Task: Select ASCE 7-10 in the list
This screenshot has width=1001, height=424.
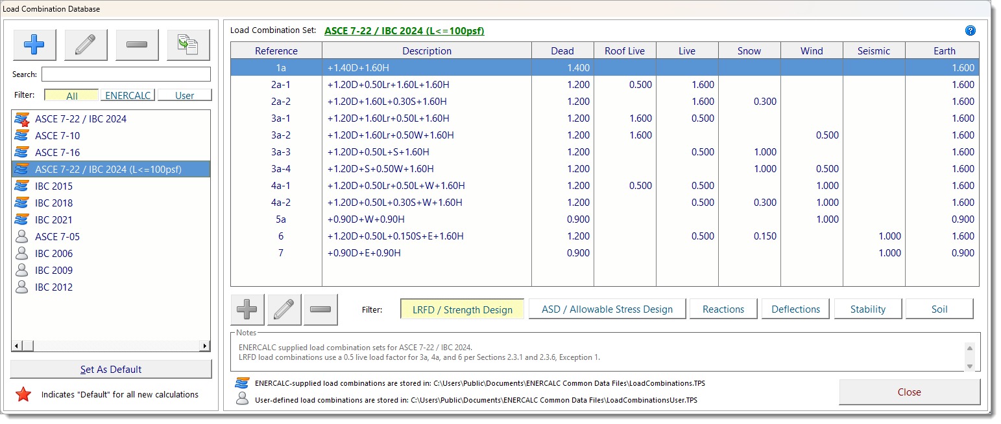Action: 111,136
